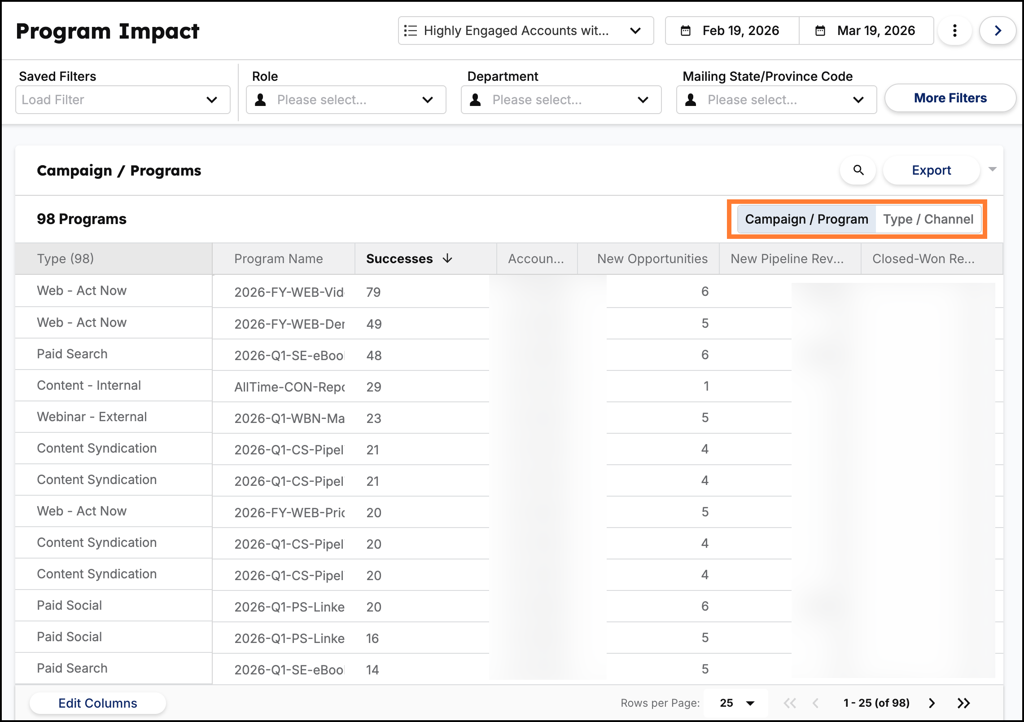The width and height of the screenshot is (1024, 722).
Task: Click the Successes value 48
Action: tap(374, 355)
